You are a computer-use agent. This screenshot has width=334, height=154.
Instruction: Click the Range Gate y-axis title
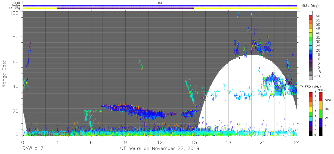pyautogui.click(x=4, y=74)
